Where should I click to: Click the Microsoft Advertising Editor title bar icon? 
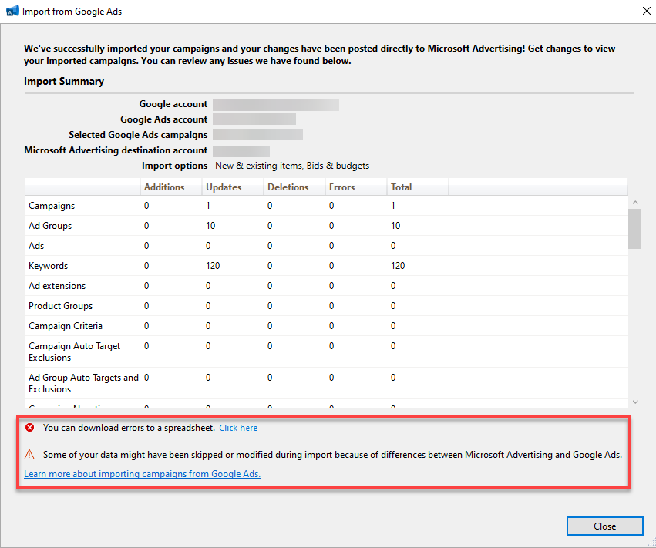coord(12,12)
